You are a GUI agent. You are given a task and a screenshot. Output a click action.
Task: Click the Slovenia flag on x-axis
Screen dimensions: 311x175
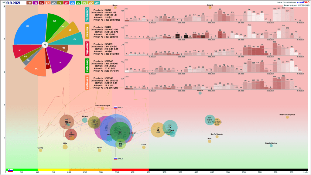click(x=10, y=170)
